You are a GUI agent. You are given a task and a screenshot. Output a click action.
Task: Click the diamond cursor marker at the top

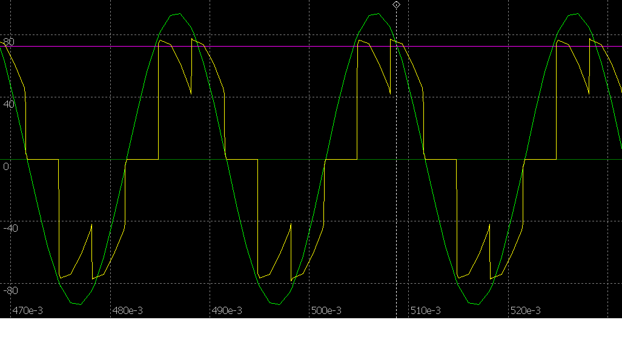[396, 5]
